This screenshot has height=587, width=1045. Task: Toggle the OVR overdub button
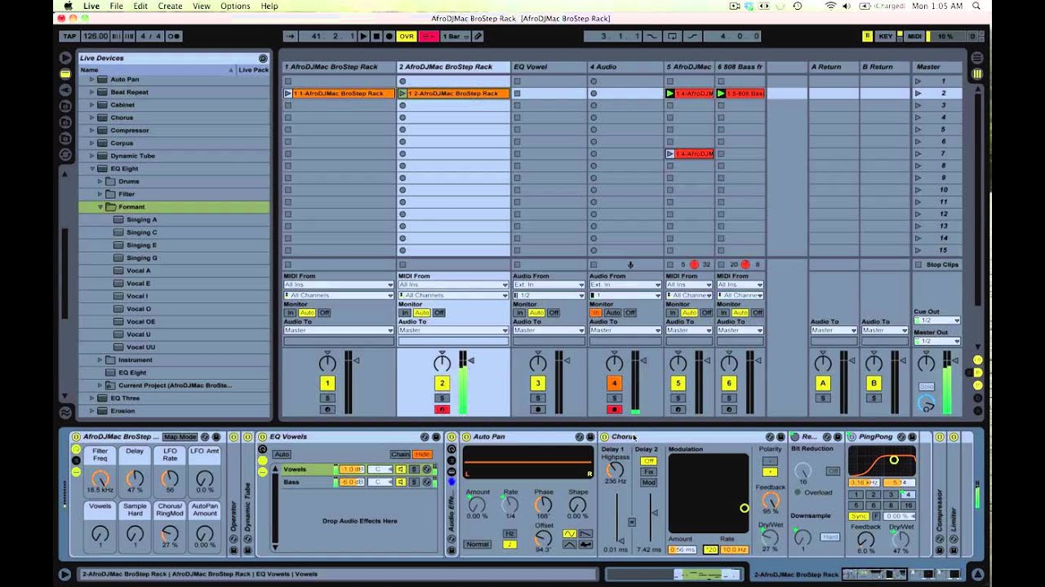tap(406, 36)
